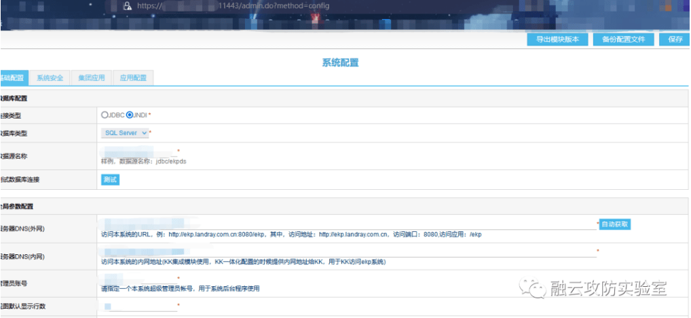Open the 系统安全 tab
The width and height of the screenshot is (691, 318).
[x=50, y=78]
